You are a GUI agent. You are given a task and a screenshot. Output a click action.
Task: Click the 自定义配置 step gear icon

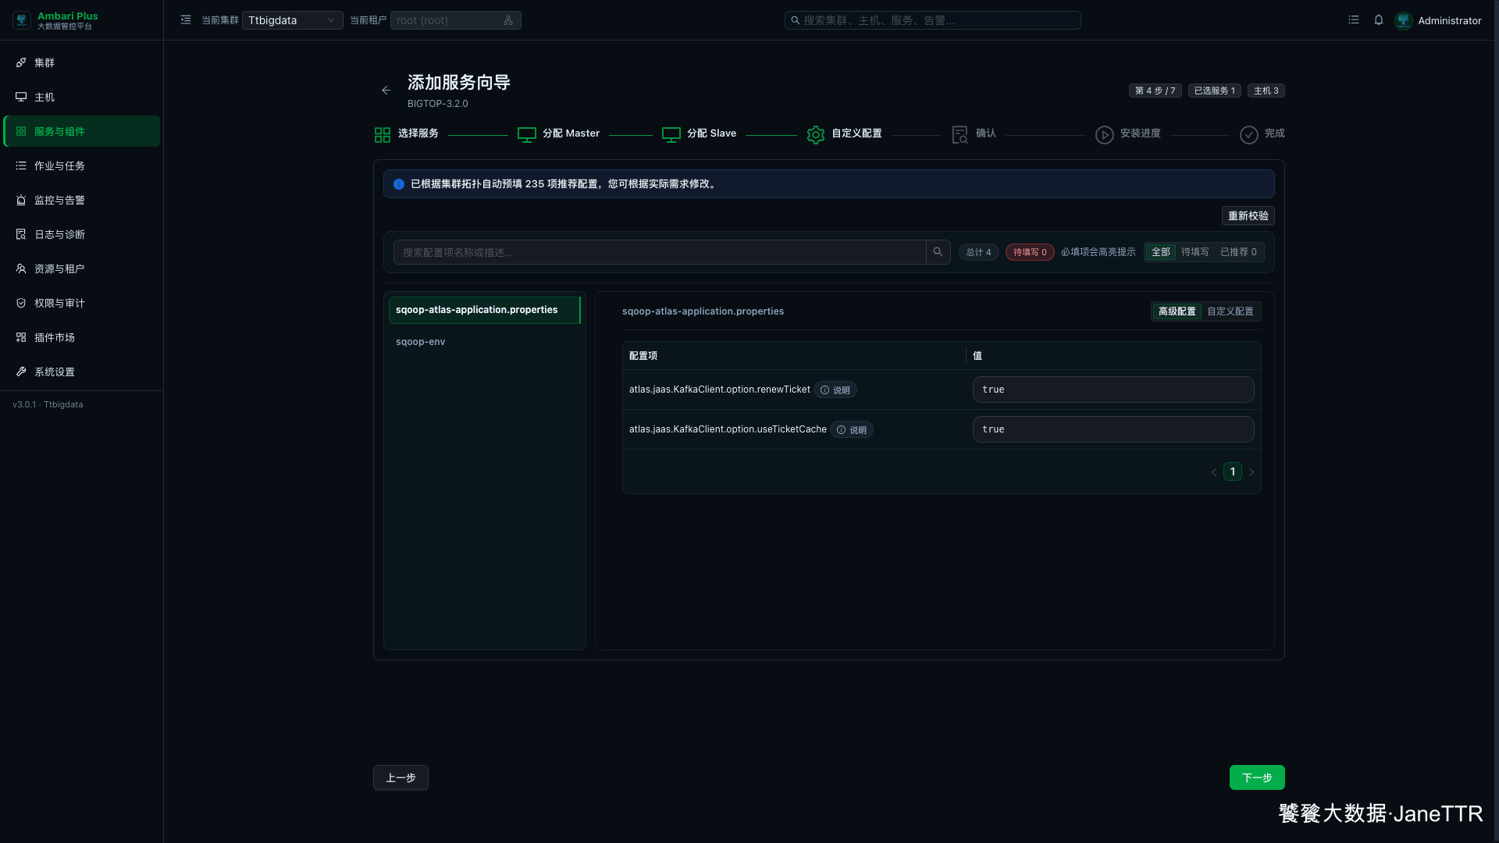[x=816, y=135]
